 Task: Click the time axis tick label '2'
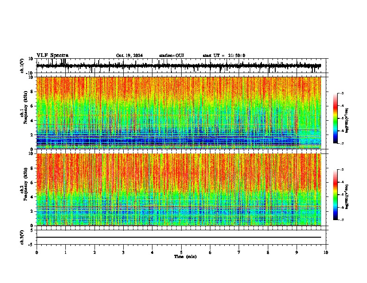[x=95, y=252]
